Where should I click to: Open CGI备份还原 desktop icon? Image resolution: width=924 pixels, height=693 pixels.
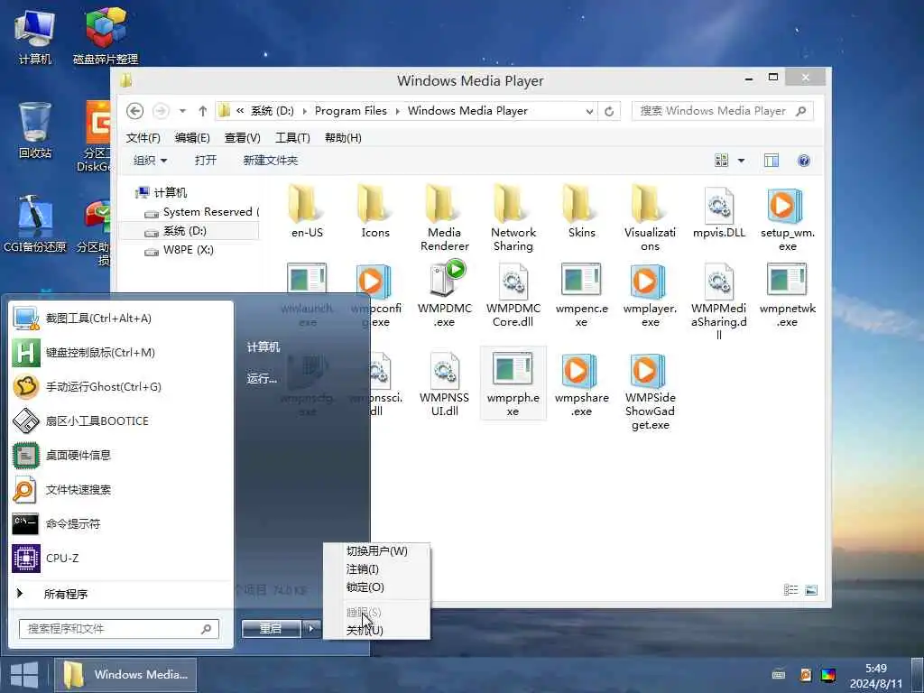click(35, 224)
